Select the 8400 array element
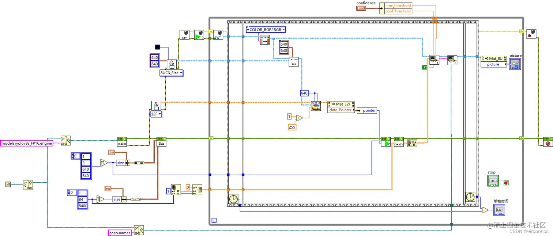Image resolution: width=553 pixels, height=236 pixels. click(82, 206)
